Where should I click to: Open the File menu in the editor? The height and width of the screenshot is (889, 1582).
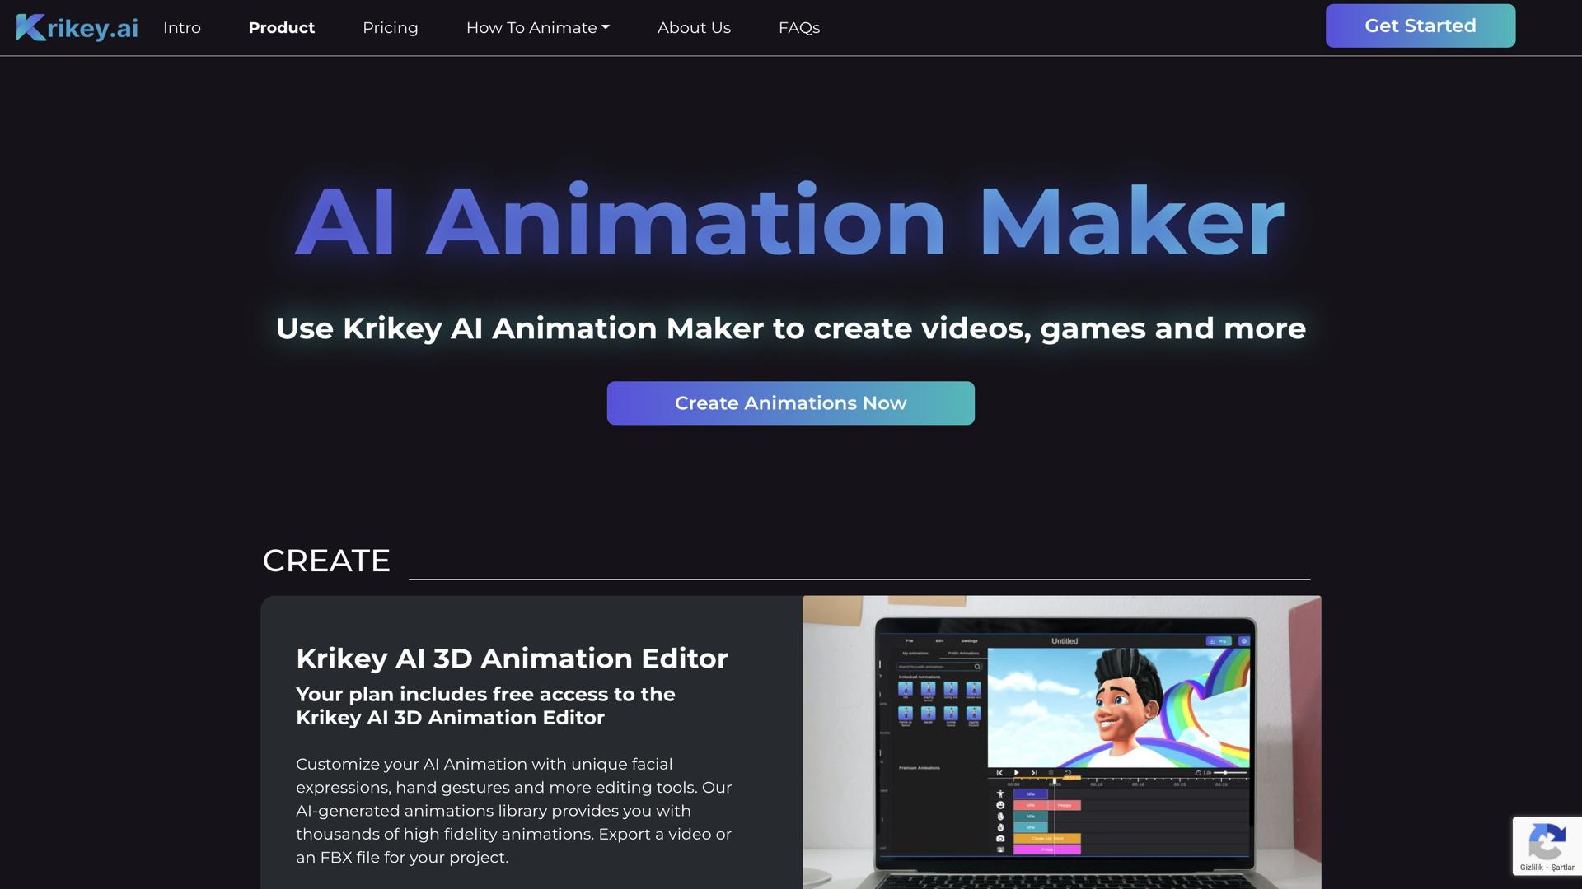(910, 640)
